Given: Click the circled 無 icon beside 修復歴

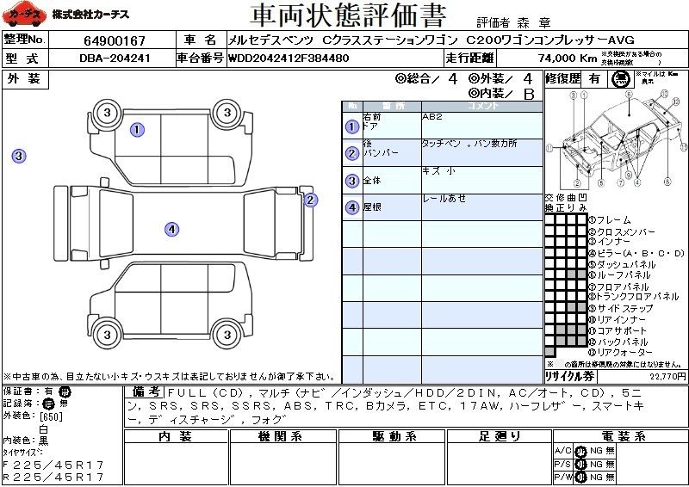Looking at the screenshot, I should point(621,79).
